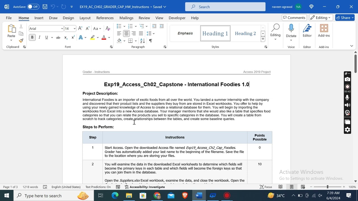Open Change Case Aa dropdown
Screen dimensions: 358x201
(97, 28)
